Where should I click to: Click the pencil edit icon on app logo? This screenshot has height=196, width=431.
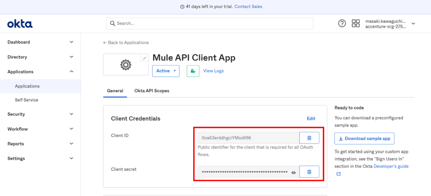pos(144,58)
